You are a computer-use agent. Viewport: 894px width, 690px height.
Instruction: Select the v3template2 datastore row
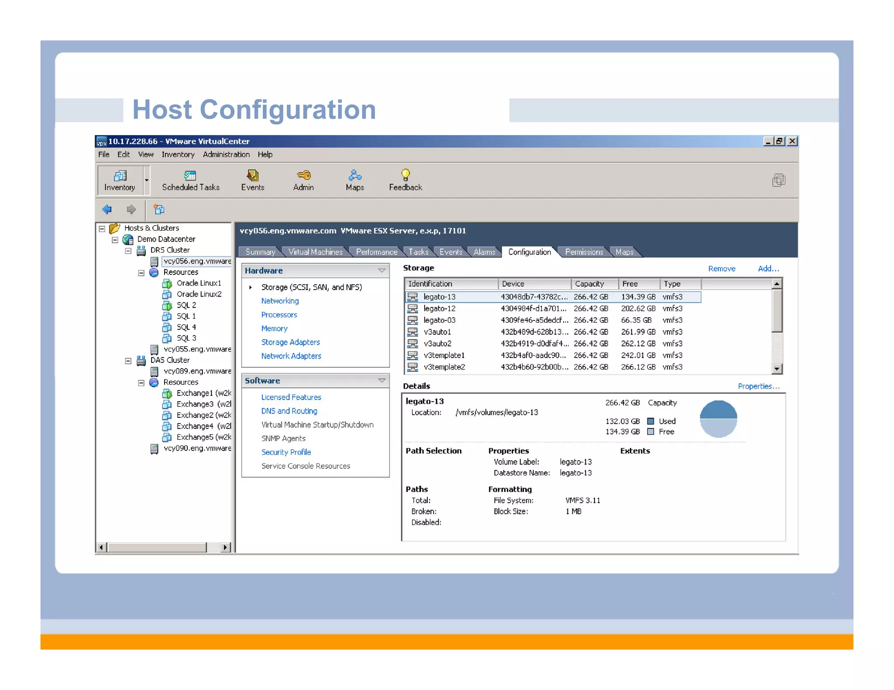[x=553, y=367]
